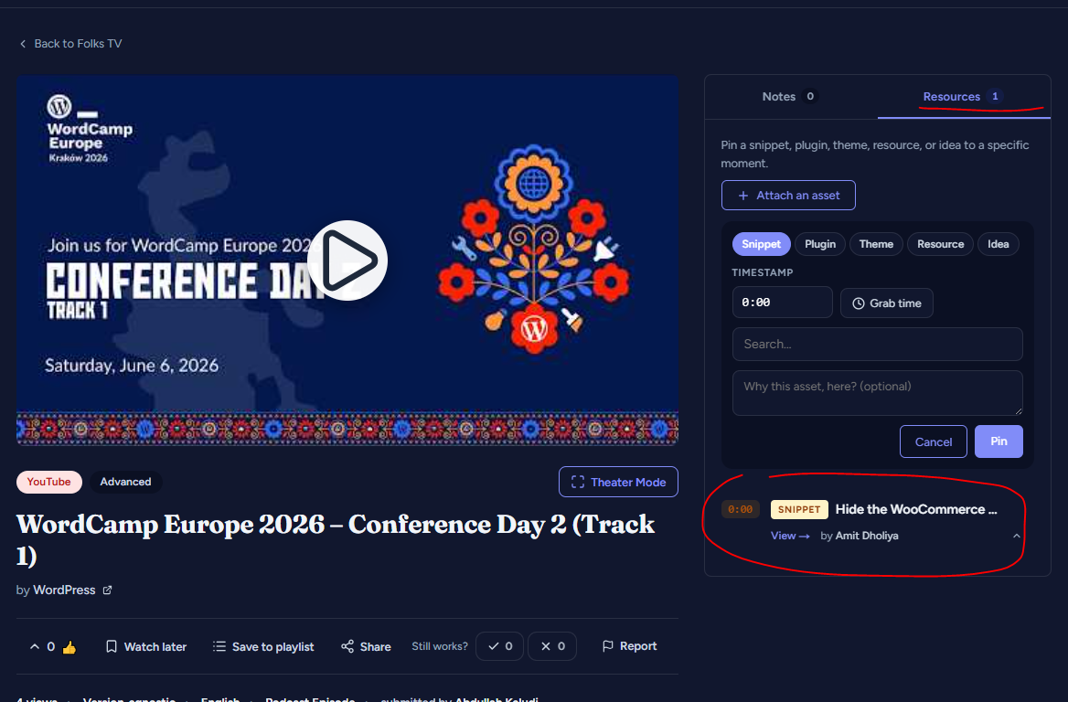1068x702 pixels.
Task: Share this video
Action: (366, 646)
